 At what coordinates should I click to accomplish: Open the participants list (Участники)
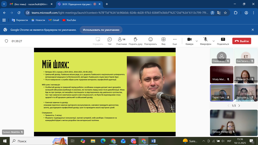click(121, 41)
